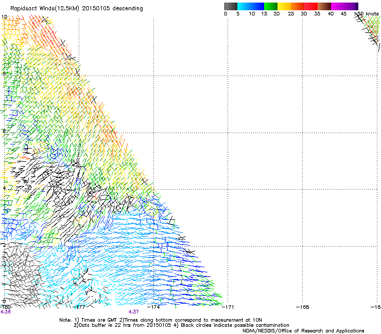Image resolution: width=381 pixels, height=334 pixels.
Task: Click the legend label 25
Action: (291, 14)
